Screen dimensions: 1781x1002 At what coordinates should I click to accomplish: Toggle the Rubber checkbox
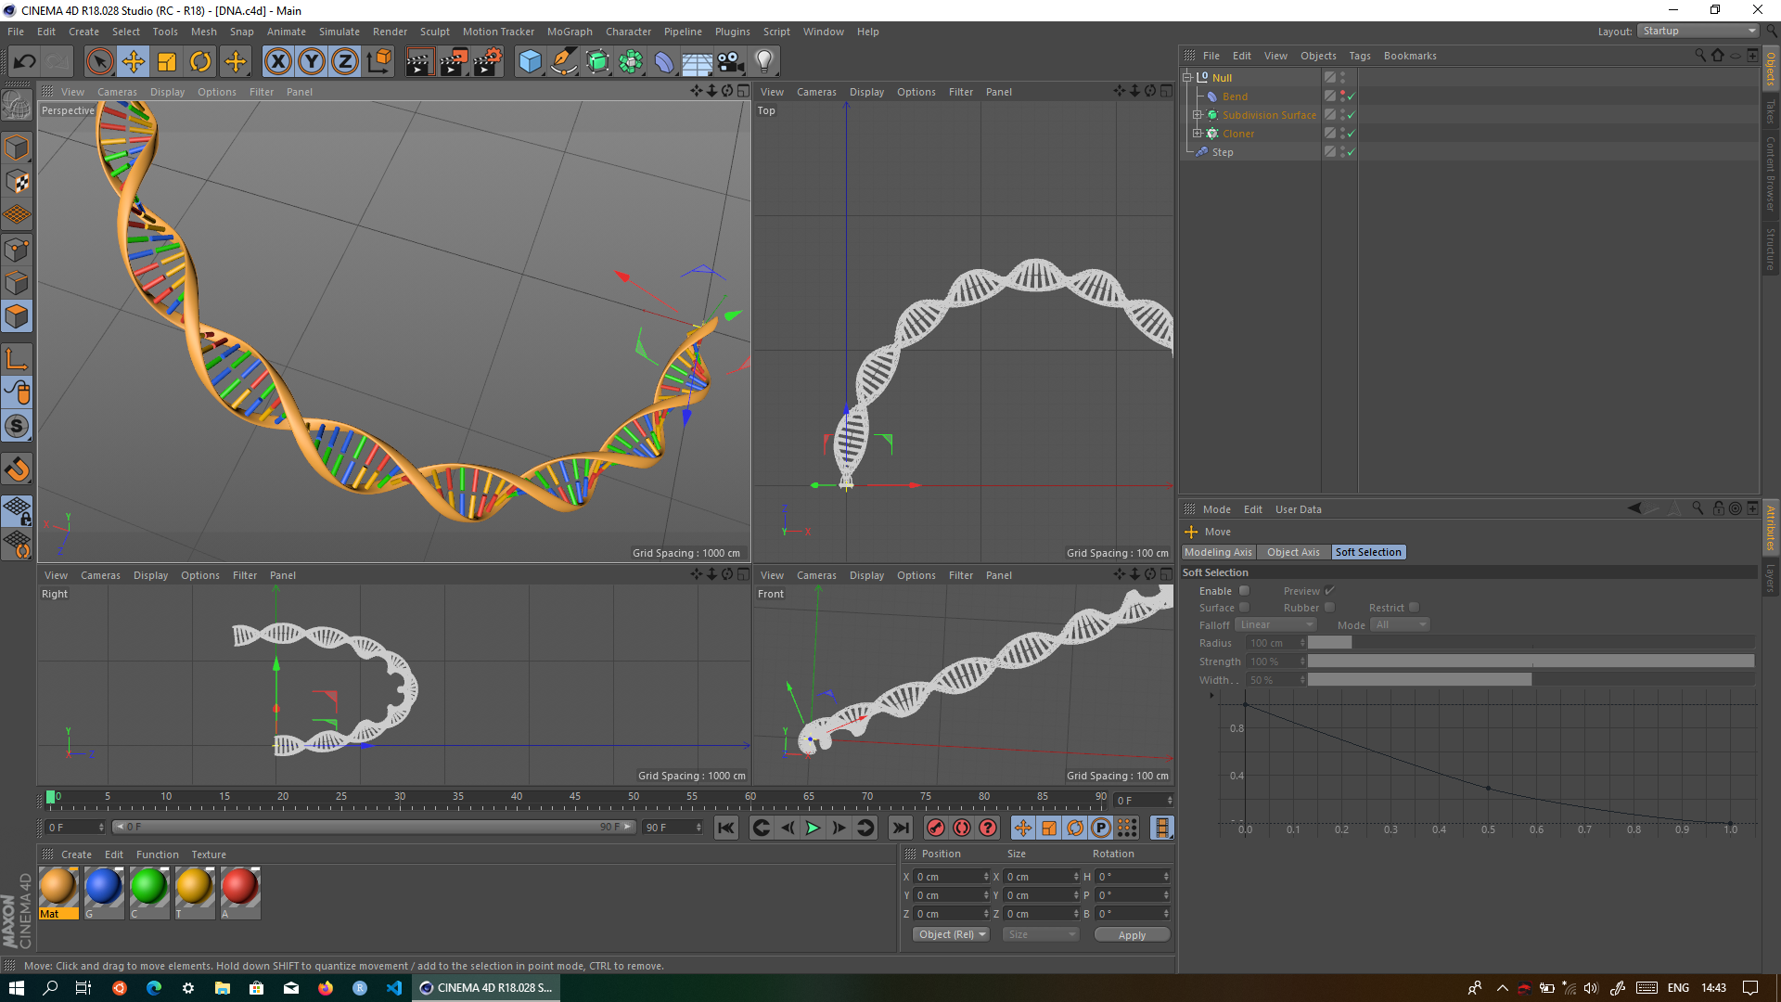(x=1329, y=608)
